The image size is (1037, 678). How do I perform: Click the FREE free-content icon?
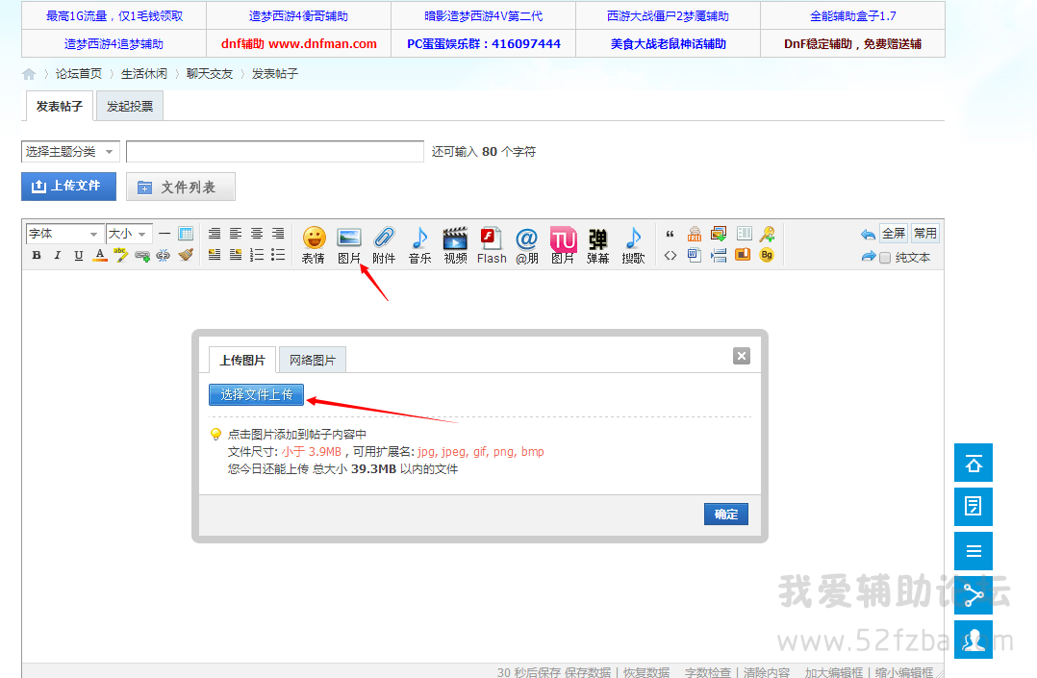click(x=695, y=234)
